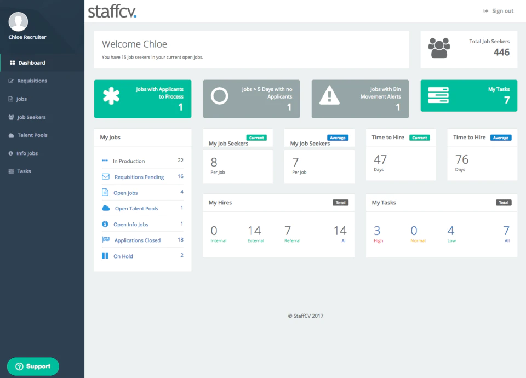Viewport: 526px width, 378px height.
Task: Click the Sign out link
Action: [499, 11]
